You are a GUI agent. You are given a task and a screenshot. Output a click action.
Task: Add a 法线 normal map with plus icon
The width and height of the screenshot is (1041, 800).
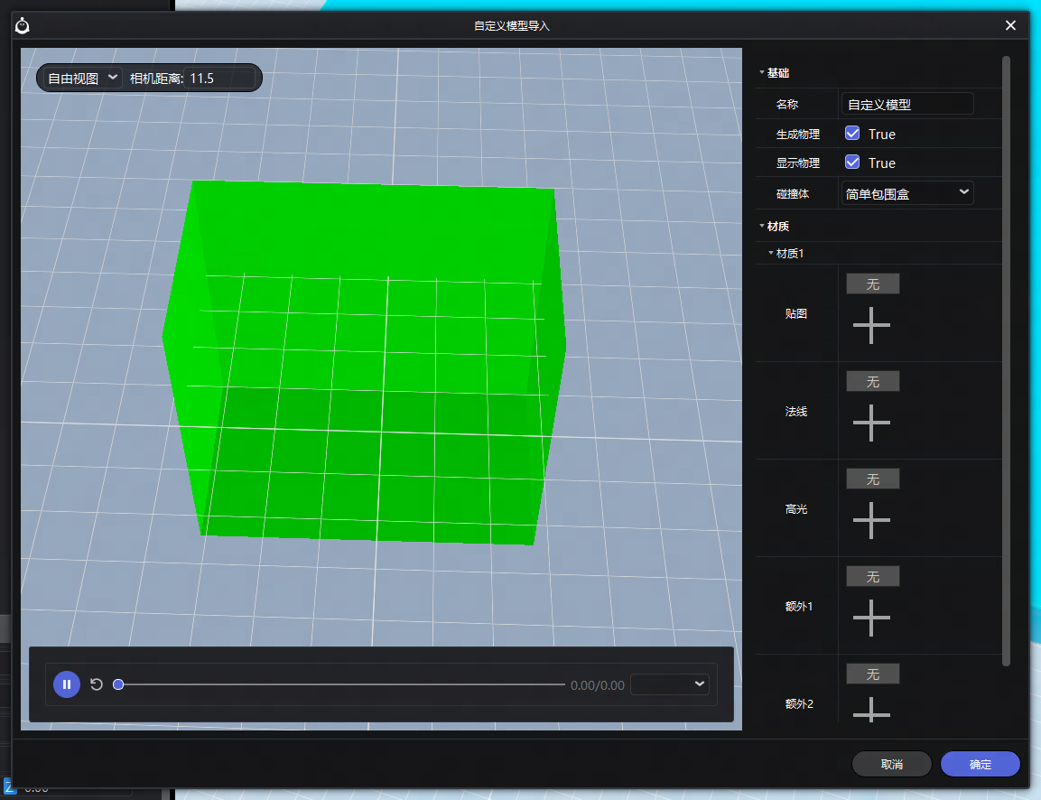click(871, 423)
